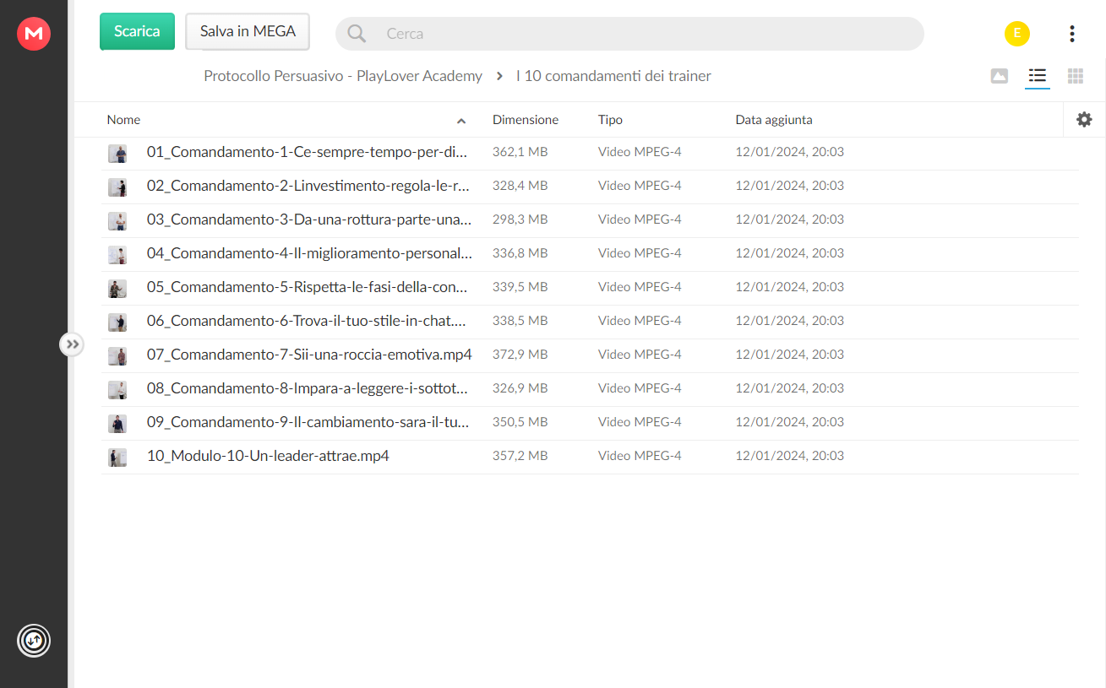Switch to grid thumbnail view icon
The image size is (1106, 688).
(x=1075, y=76)
